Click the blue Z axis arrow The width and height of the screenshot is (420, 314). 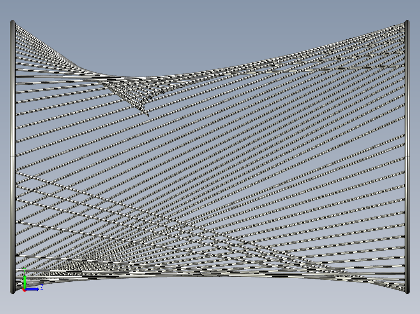[32, 290]
